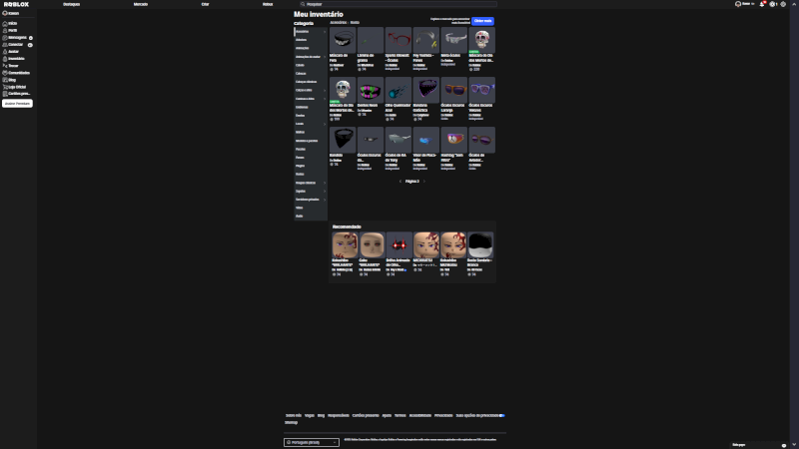Expand the Calças category chevron
Image resolution: width=799 pixels, height=449 pixels.
[x=325, y=90]
